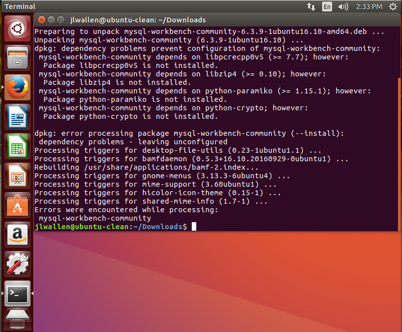Click the 2:33 PM clock
402x332 pixels.
(370, 6)
